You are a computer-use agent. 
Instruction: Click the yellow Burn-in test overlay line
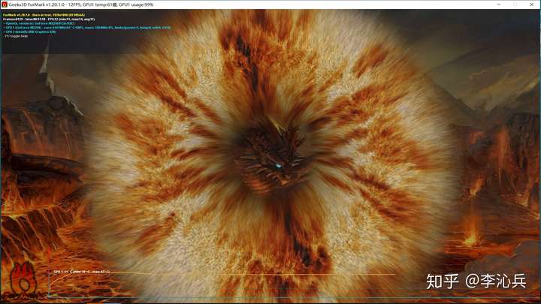44,15
